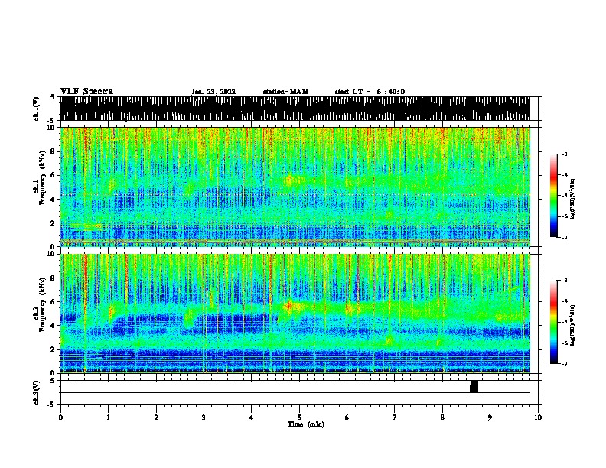606x468 pixels.
Task: Click the "VLF Spectra" plot title
Action: (86, 91)
